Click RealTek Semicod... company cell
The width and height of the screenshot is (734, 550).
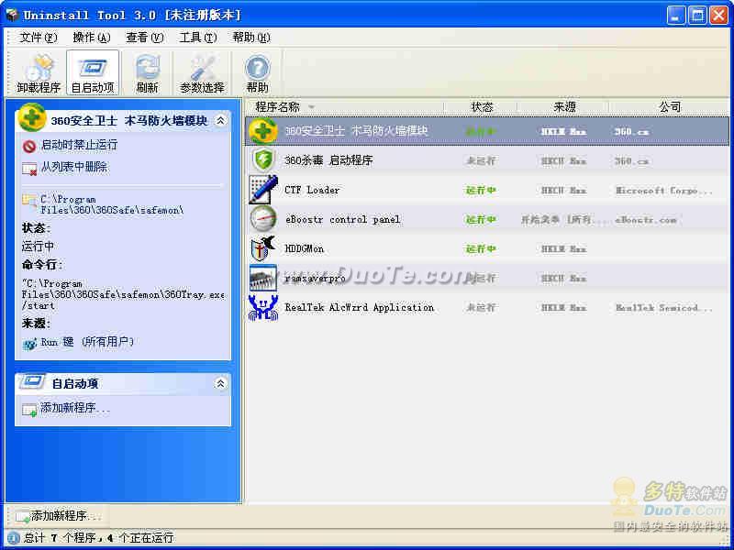coord(664,308)
